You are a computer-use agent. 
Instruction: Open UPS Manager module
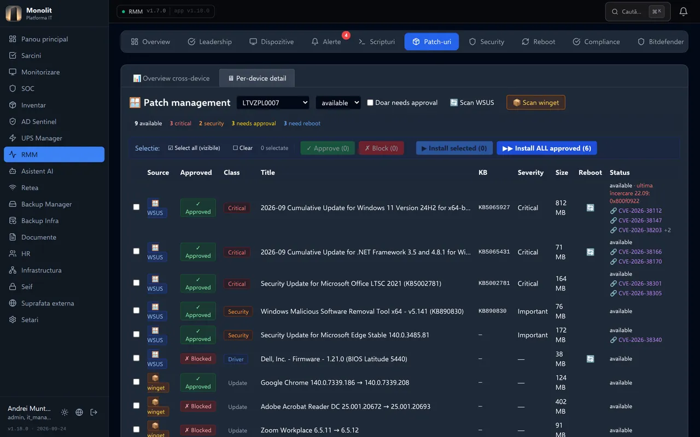(x=54, y=138)
